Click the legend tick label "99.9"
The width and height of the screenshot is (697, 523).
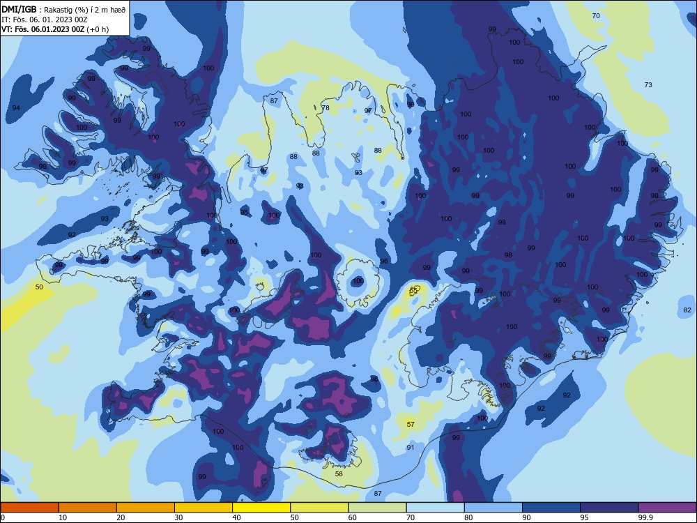pos(645,517)
